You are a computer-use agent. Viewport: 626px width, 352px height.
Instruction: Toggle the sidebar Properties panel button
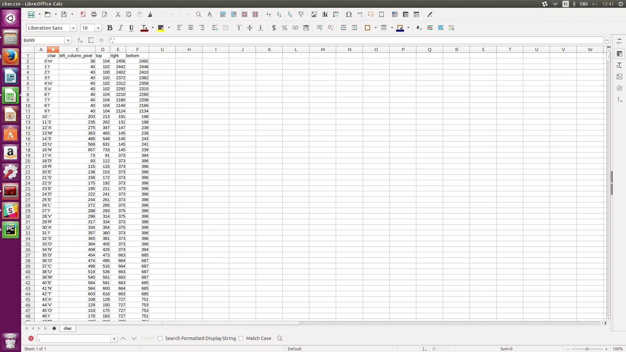[x=619, y=54]
